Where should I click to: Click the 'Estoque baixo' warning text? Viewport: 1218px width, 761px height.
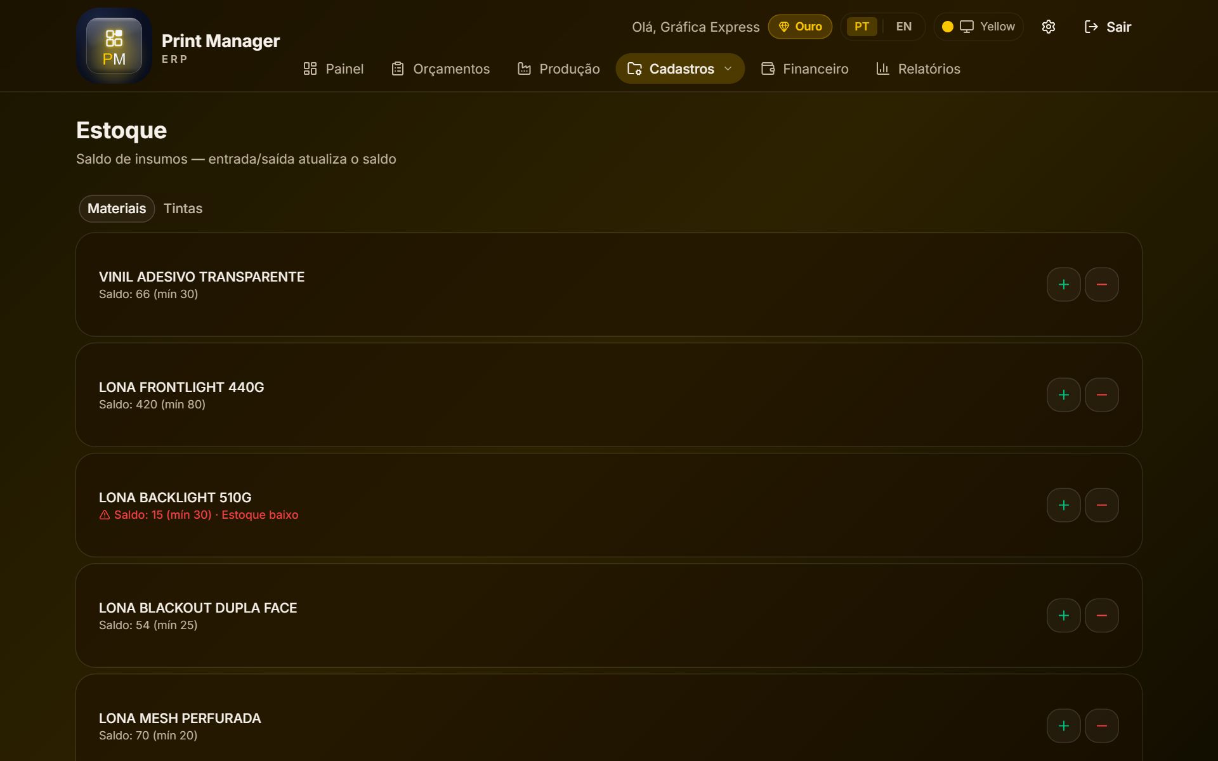click(260, 515)
